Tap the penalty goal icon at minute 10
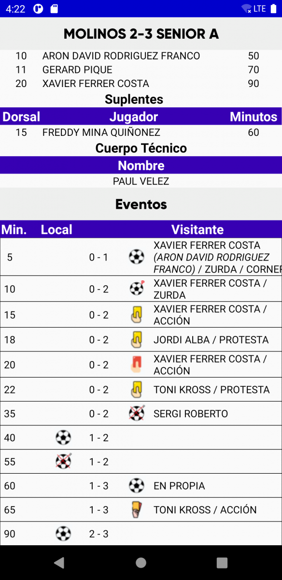The width and height of the screenshot is (282, 580). (137, 289)
